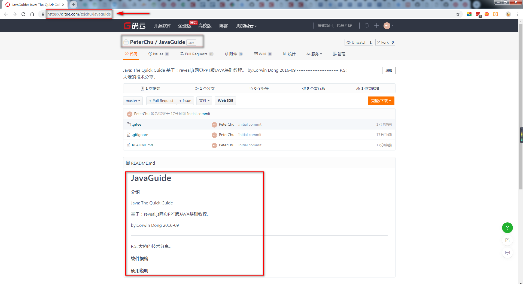523x284 pixels.
Task: View the 0 个发行版 releases link
Action: (314, 88)
